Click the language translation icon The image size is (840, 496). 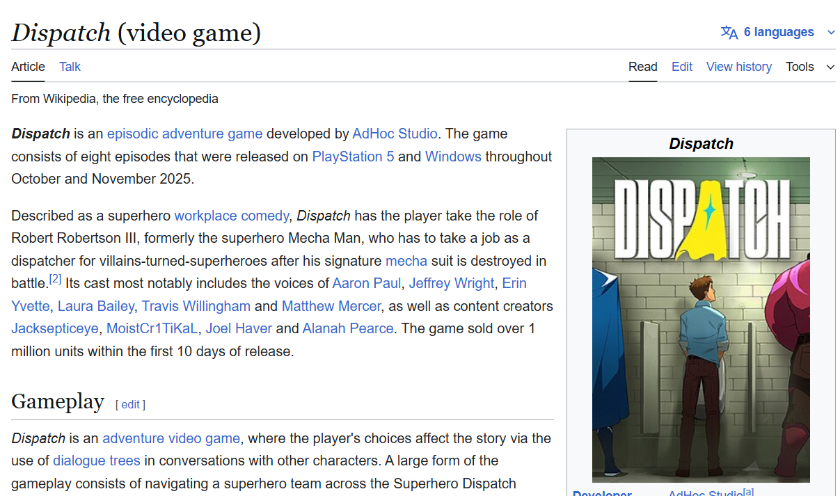pyautogui.click(x=729, y=32)
